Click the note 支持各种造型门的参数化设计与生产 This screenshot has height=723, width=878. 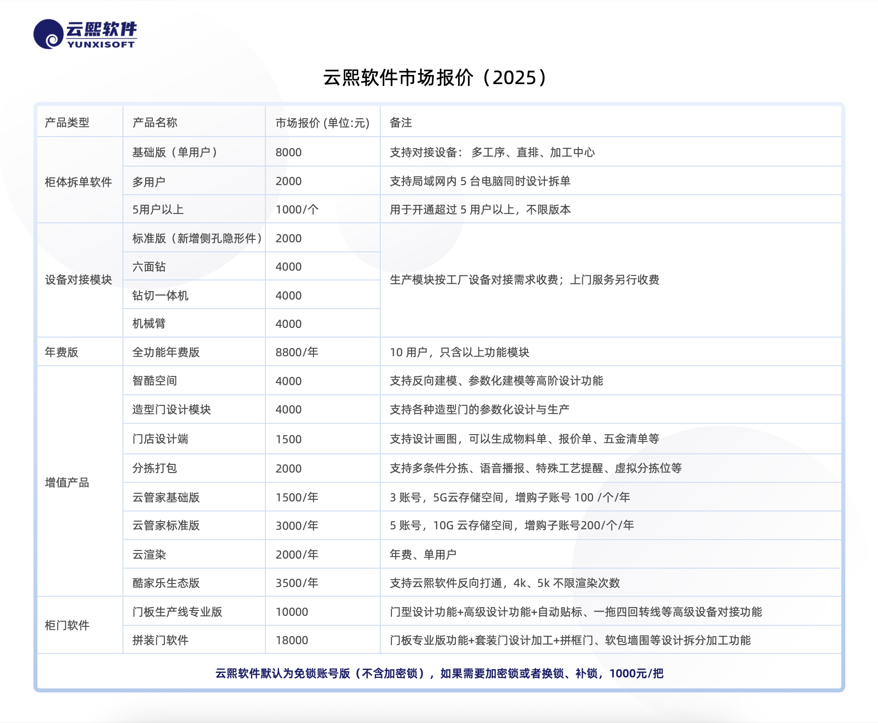point(479,410)
